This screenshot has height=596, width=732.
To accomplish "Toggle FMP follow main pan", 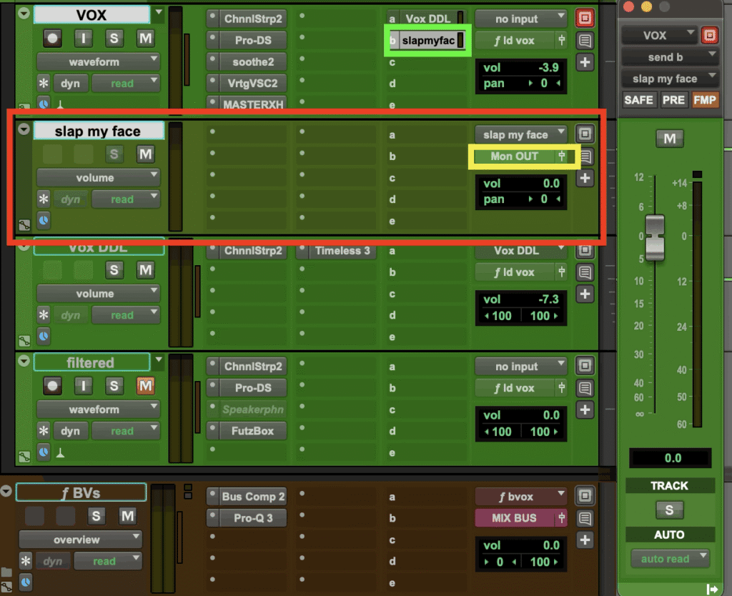I will [x=705, y=100].
